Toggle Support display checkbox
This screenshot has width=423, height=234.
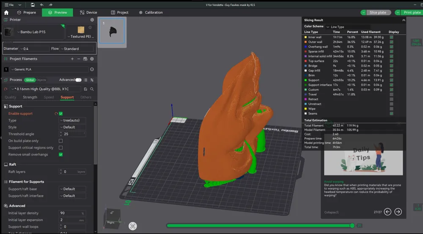point(391,80)
